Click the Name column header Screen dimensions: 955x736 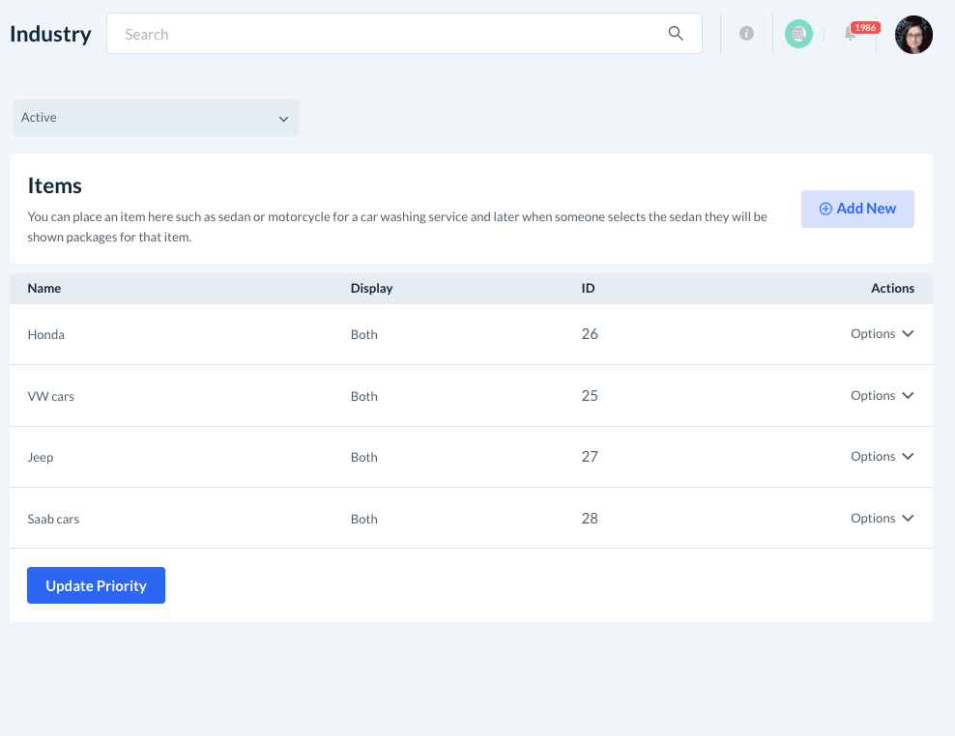(44, 289)
